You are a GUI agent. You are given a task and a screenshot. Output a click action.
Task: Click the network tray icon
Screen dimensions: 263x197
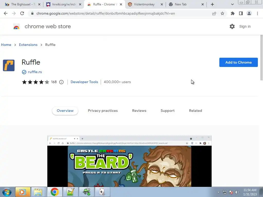[x=224, y=192]
